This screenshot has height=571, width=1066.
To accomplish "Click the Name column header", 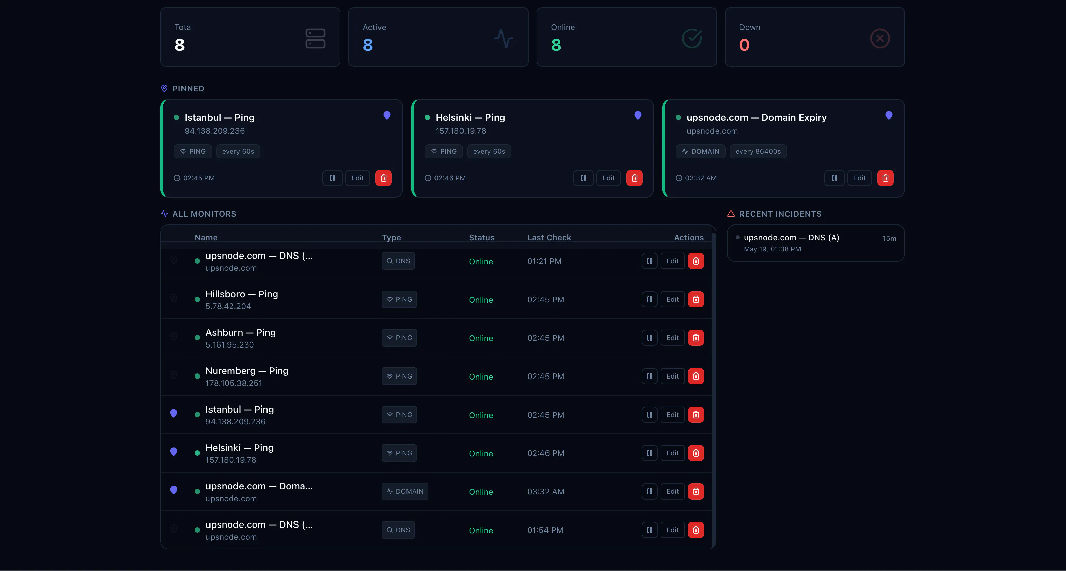I will pos(206,238).
